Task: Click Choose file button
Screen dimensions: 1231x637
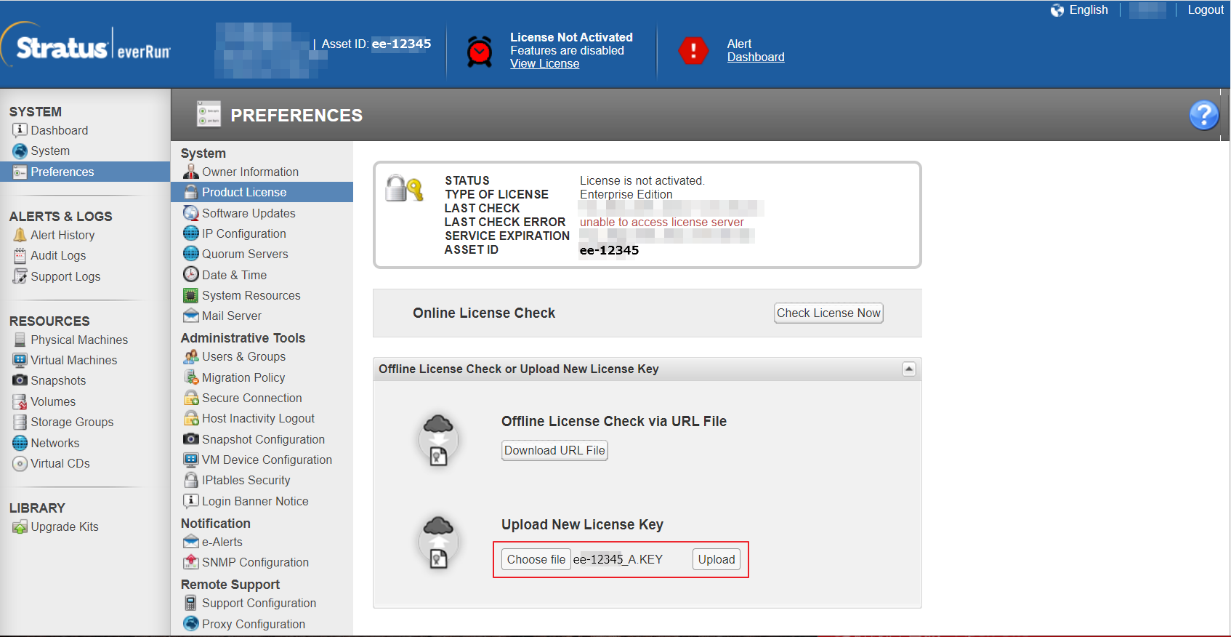Action: point(536,559)
